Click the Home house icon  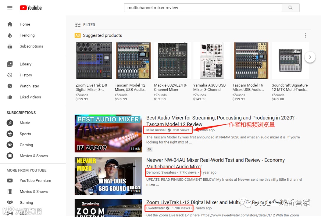10,24
